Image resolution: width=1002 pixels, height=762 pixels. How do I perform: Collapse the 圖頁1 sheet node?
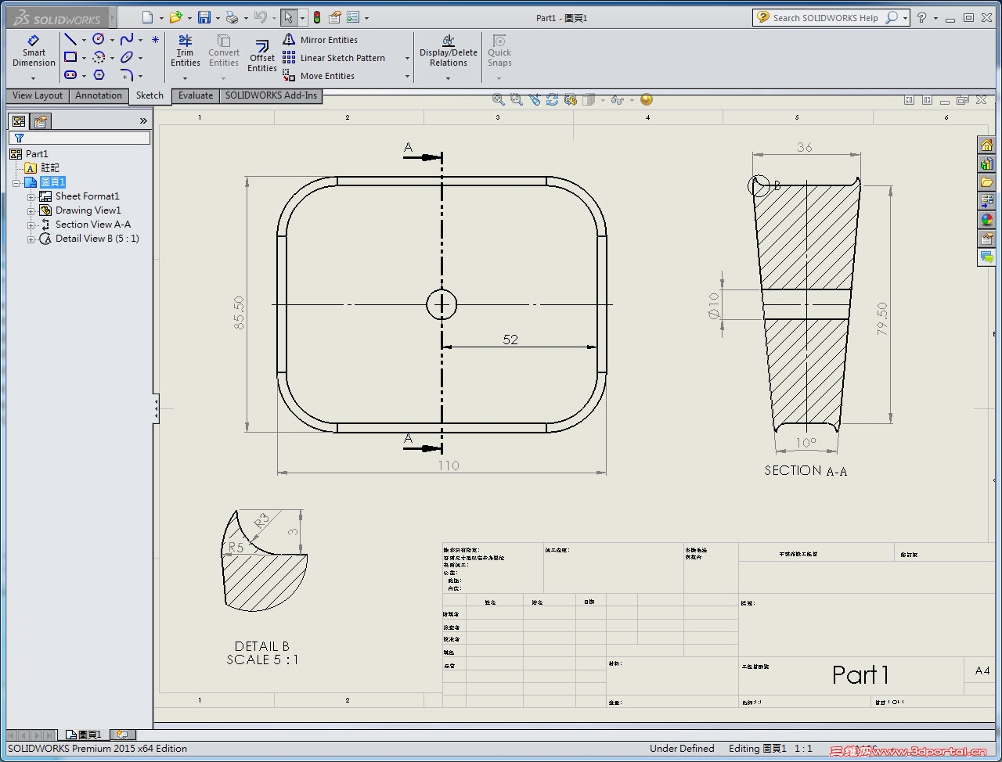point(16,182)
